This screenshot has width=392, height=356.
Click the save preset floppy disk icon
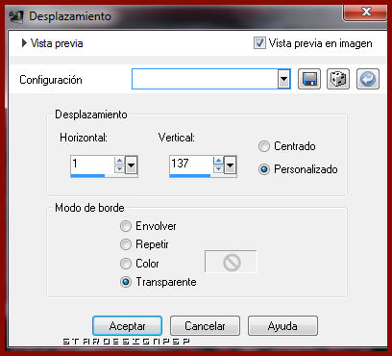coord(309,79)
